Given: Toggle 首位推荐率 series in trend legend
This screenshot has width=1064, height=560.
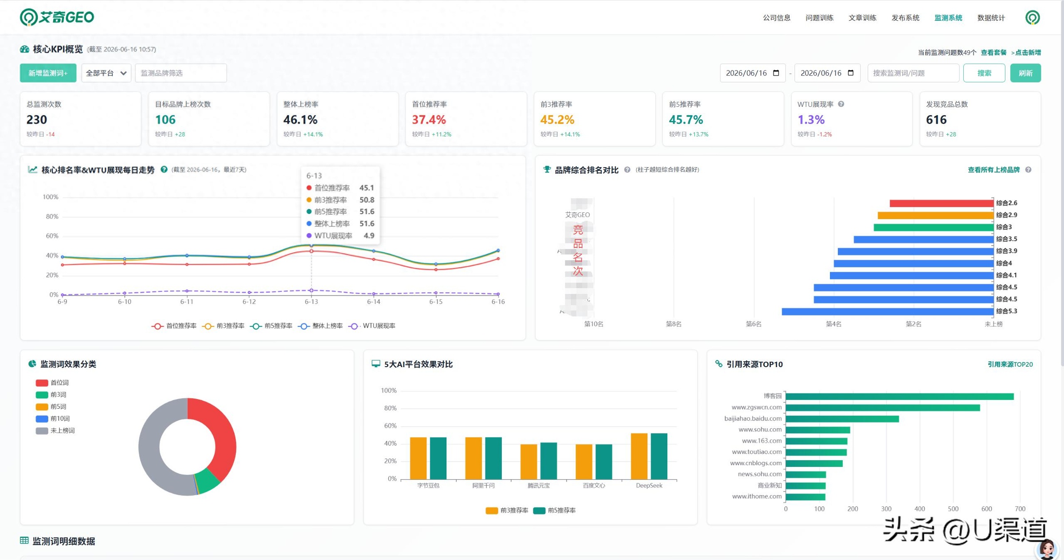Looking at the screenshot, I should click(x=174, y=326).
